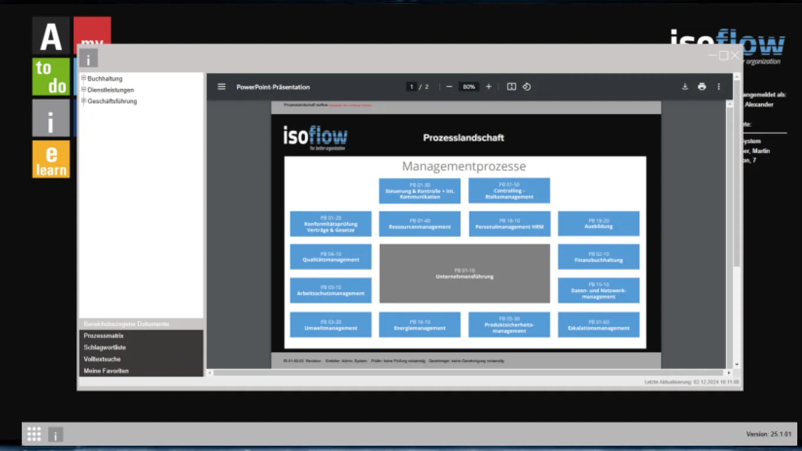Minimize the document window

point(712,56)
